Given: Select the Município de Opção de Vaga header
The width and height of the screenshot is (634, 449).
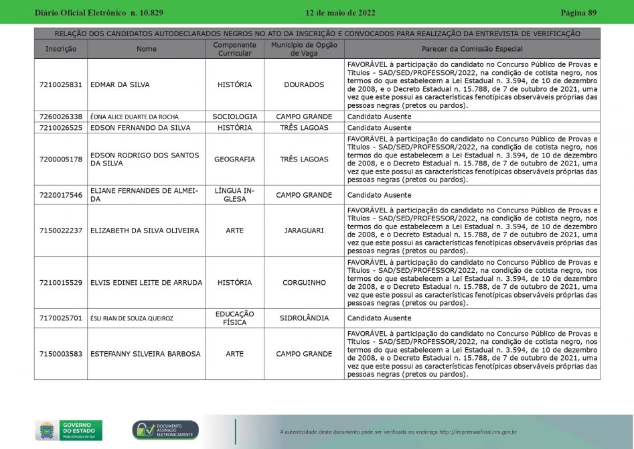Looking at the screenshot, I should coord(304,49).
